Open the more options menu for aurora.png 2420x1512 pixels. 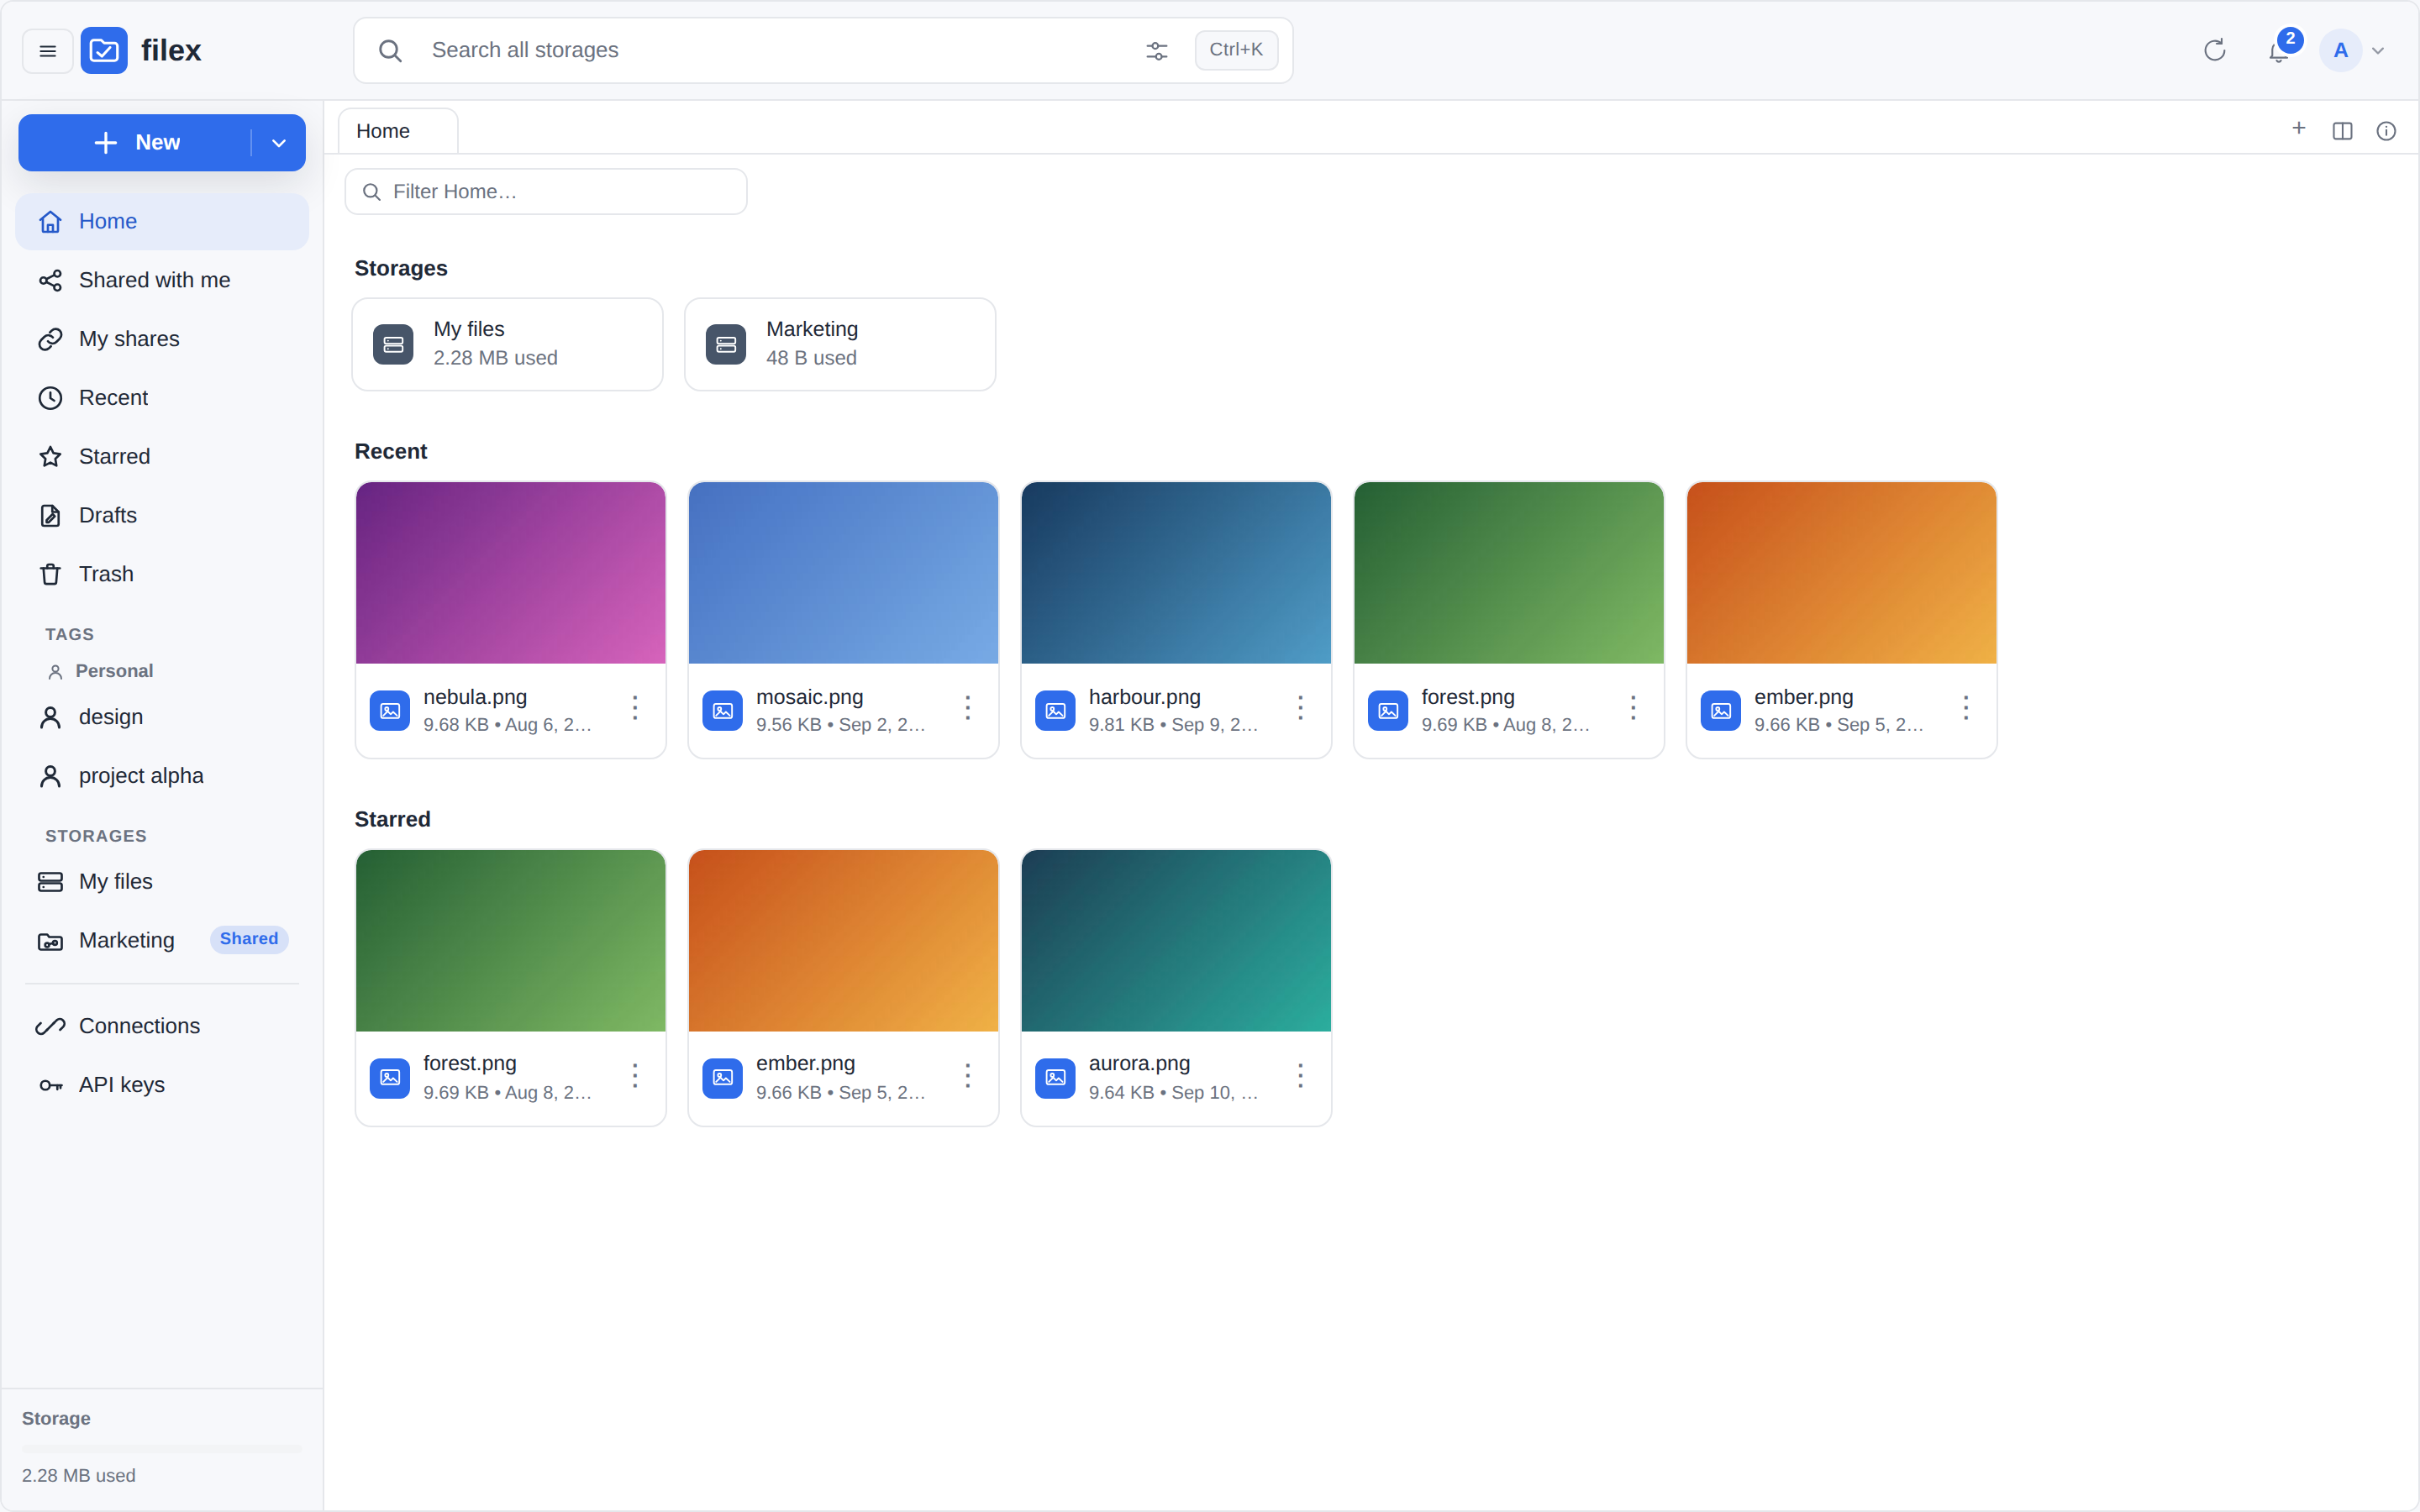click(x=1300, y=1076)
